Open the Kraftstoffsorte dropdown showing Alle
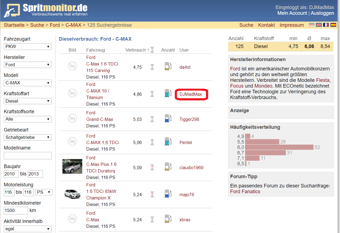Screen dimensions: 340x233 pyautogui.click(x=28, y=119)
